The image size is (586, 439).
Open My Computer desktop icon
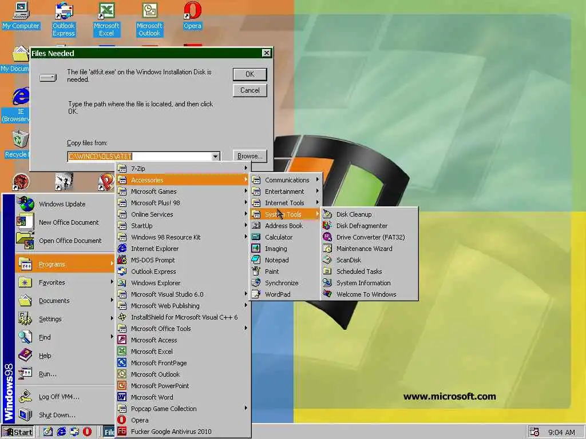[21, 15]
